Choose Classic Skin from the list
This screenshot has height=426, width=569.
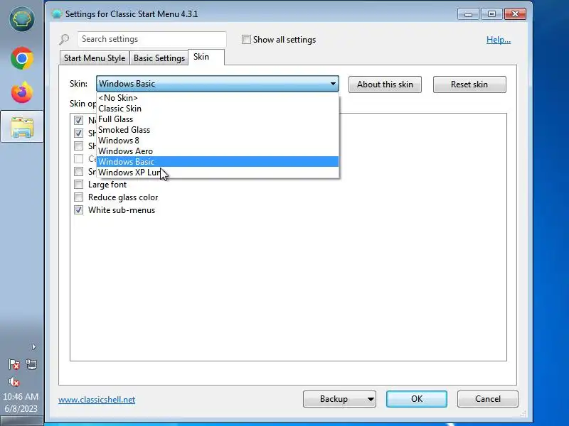coord(218,109)
